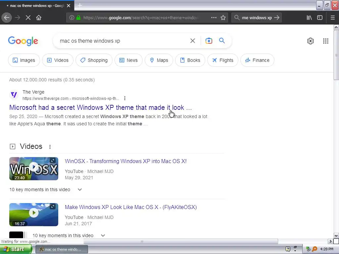Image resolution: width=339 pixels, height=254 pixels.
Task: Click the Videos section heading
Action: point(31,146)
